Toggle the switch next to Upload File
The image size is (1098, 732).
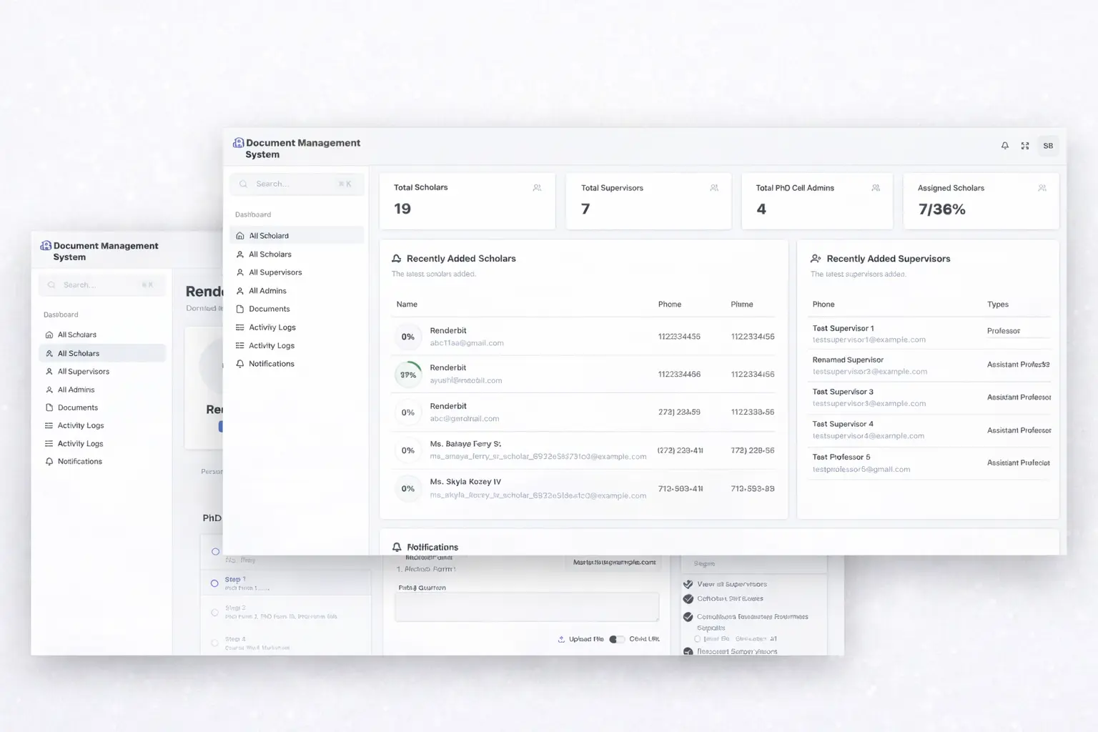point(616,639)
